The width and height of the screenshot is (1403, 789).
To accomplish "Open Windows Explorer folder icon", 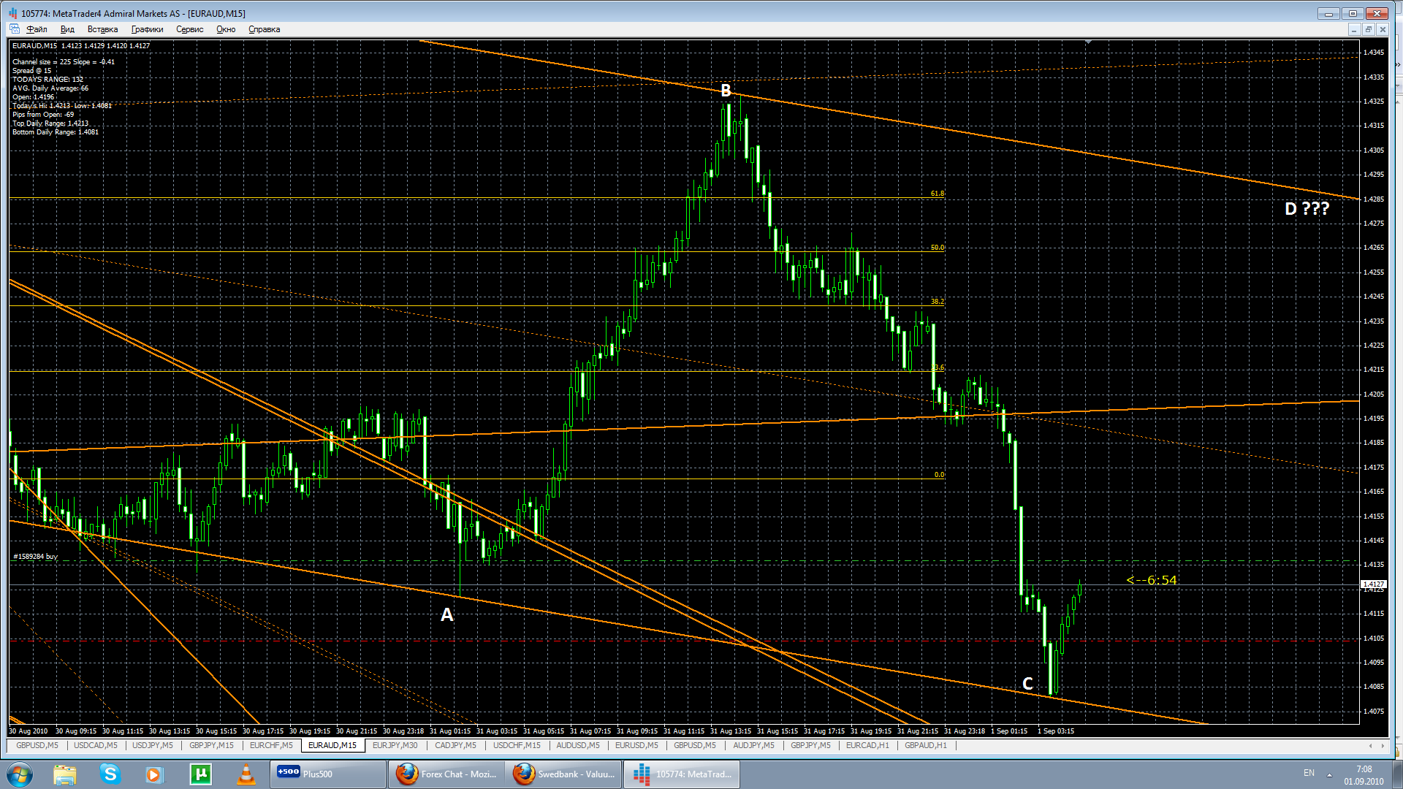I will click(65, 774).
